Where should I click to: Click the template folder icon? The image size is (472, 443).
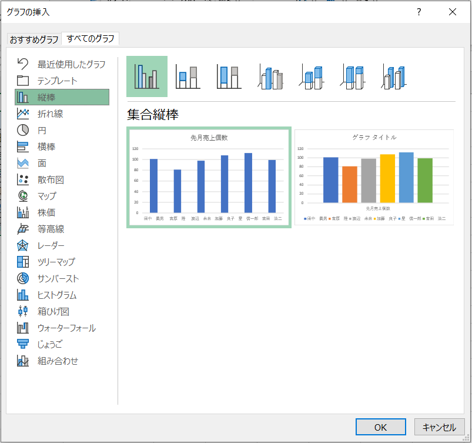click(x=23, y=81)
